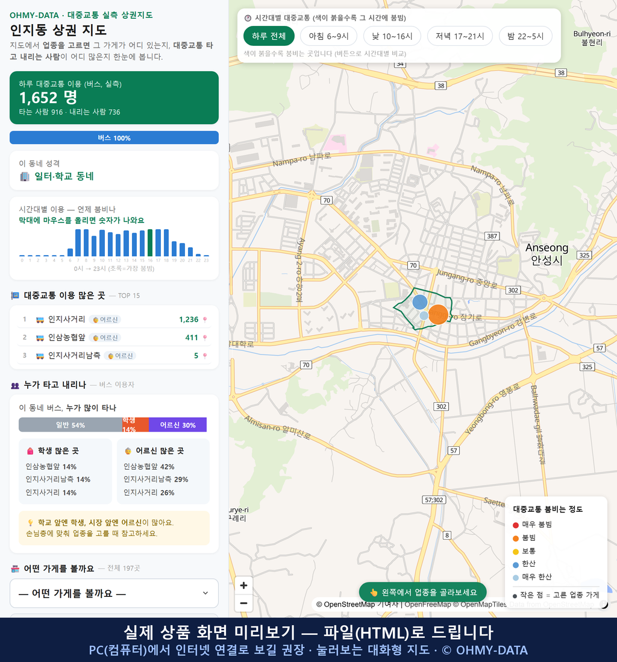This screenshot has width=617, height=662.
Task: Click the map pin beside 1,236
Action: (x=205, y=320)
